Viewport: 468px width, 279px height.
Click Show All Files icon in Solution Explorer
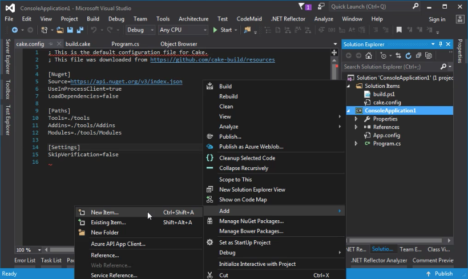coord(429,55)
